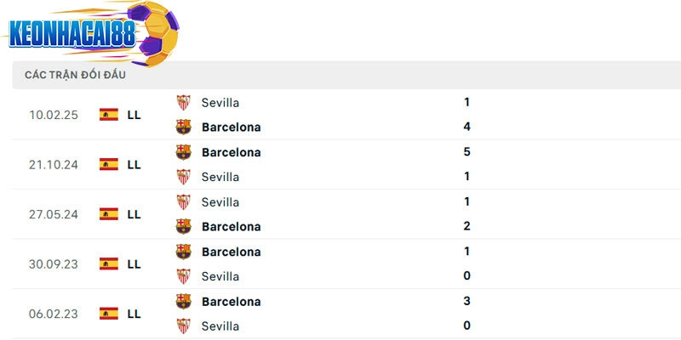Image resolution: width=681 pixels, height=340 pixels.
Task: Click Barcelona team name in 30.09.23 match
Action: [x=231, y=252]
